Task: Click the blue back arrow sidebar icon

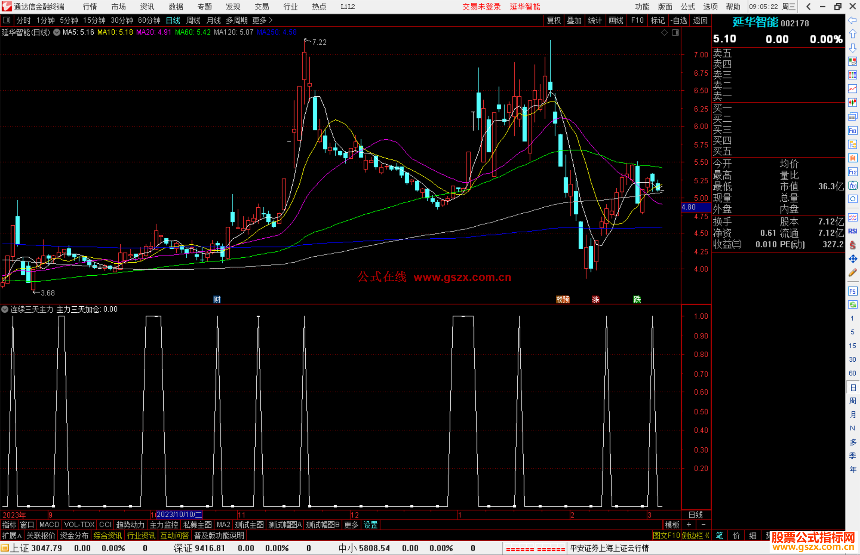Action: [x=852, y=20]
